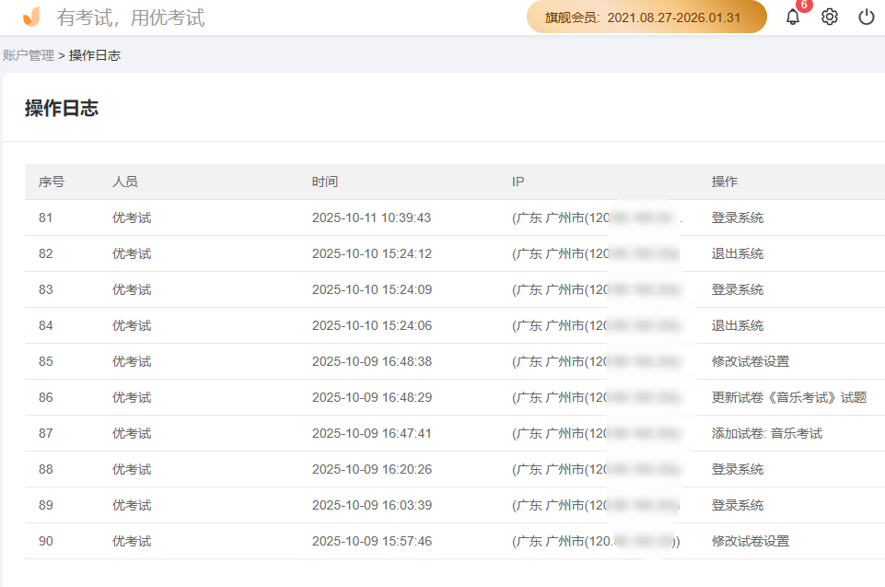The image size is (885, 587).
Task: Open settings via the gear icon
Action: coord(830,17)
